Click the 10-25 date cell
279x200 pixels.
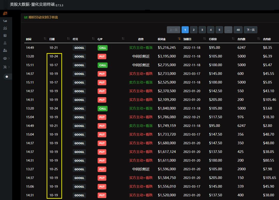(53, 169)
